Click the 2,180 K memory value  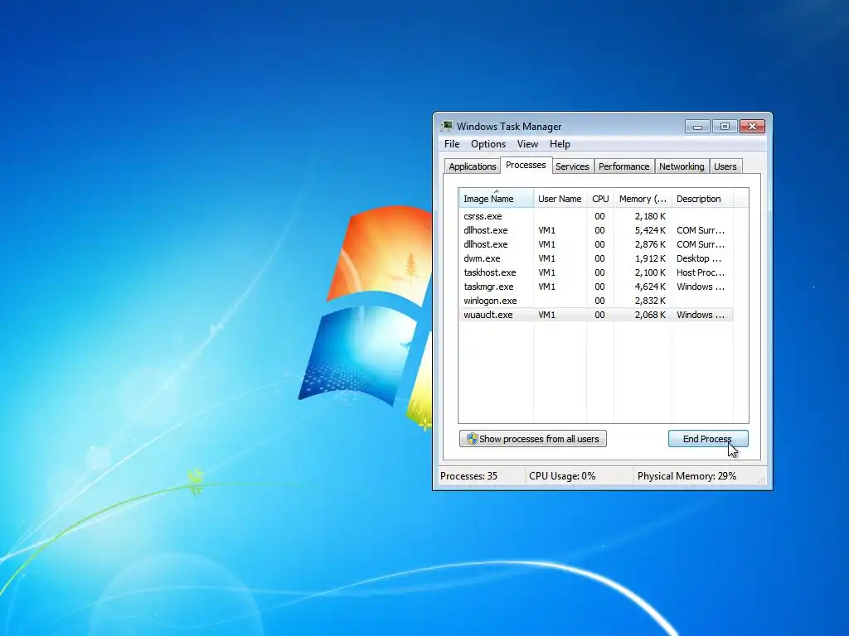pyautogui.click(x=650, y=216)
